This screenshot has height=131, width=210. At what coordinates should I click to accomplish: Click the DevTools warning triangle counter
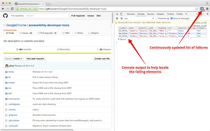click(197, 14)
